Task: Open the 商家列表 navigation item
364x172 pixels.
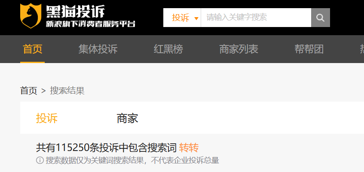Action: click(x=239, y=49)
